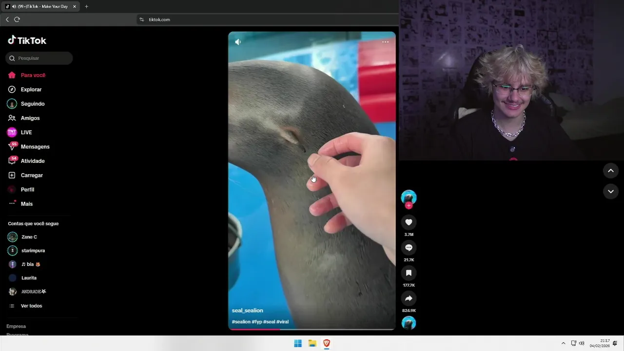Click the Brave browser taskbar icon
The image size is (624, 351).
[x=327, y=343]
